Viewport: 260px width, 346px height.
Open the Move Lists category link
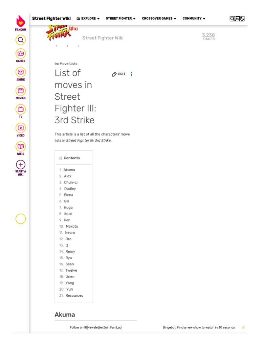pyautogui.click(x=68, y=64)
